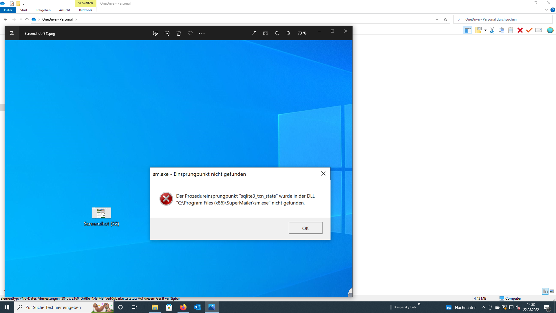Click OneDrive - Personal breadcrumb in address bar

57,19
